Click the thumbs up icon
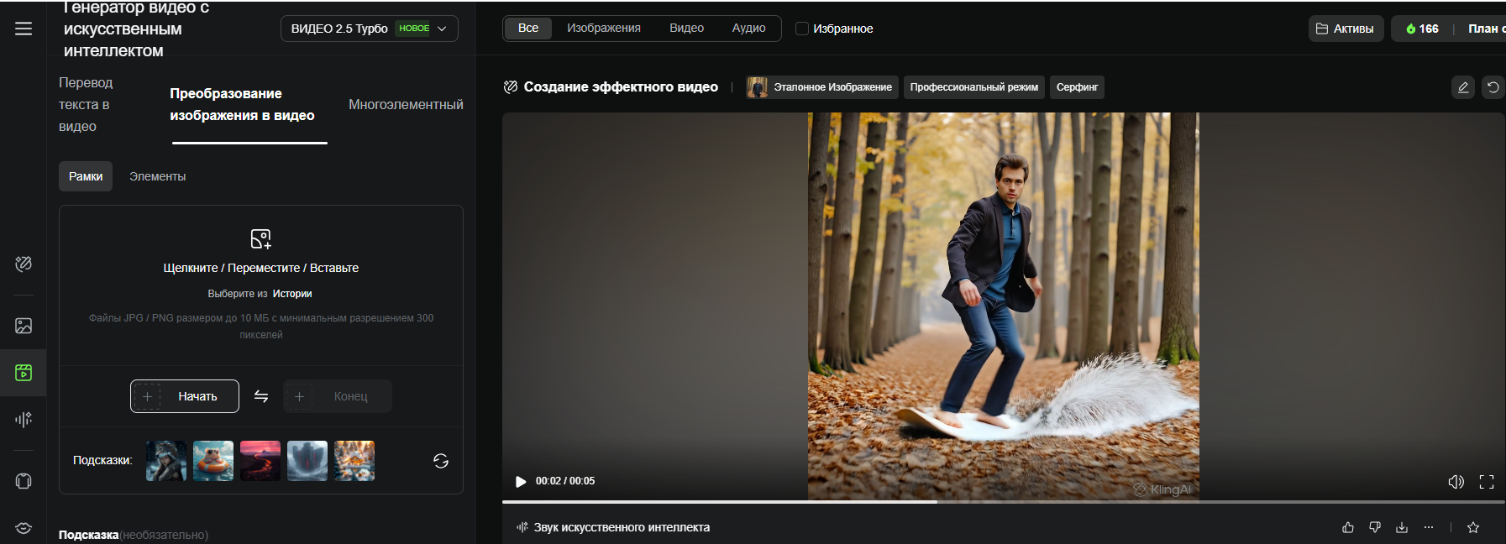The width and height of the screenshot is (1506, 544). point(1348,527)
